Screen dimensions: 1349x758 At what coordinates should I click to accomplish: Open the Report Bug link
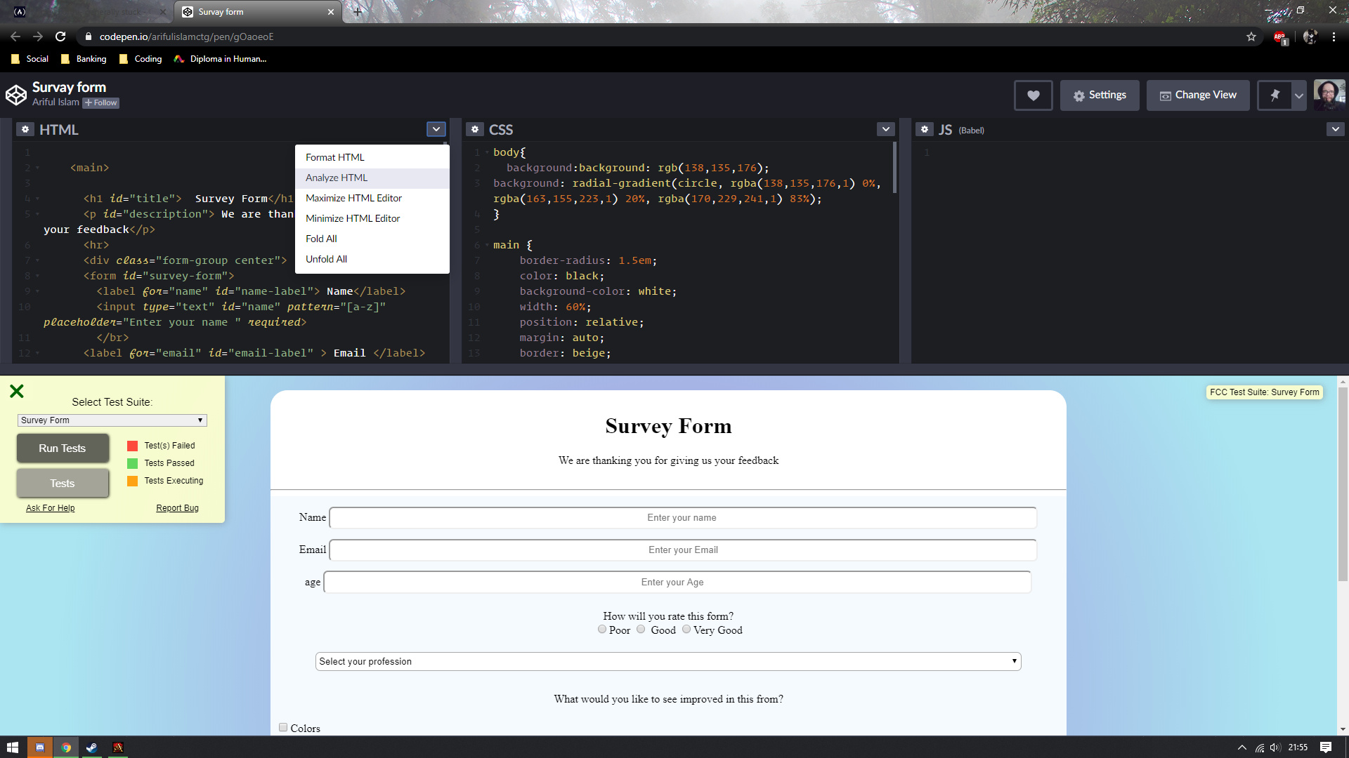(177, 507)
